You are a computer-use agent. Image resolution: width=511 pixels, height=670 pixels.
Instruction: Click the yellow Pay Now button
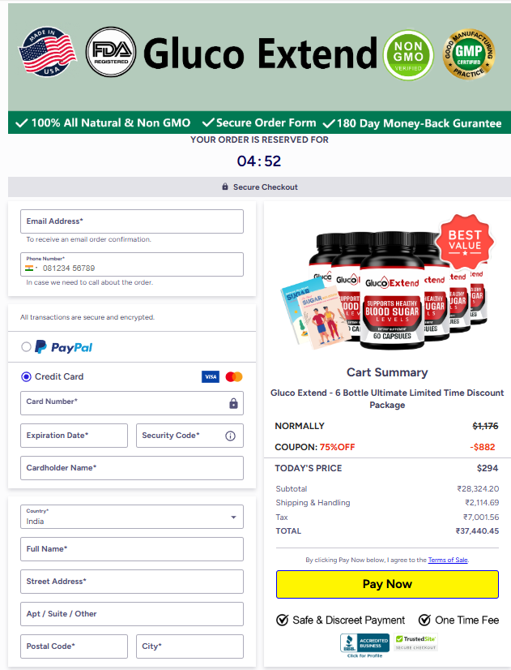pyautogui.click(x=387, y=584)
